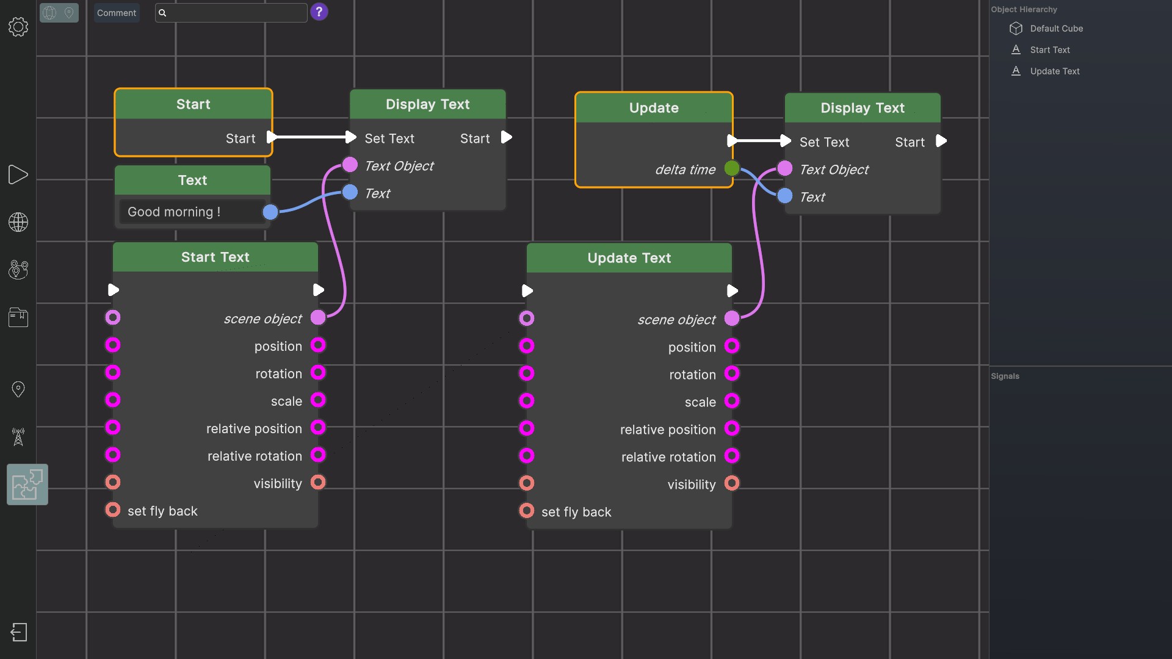
Task: Click Update Text node's visibility input port
Action: (527, 483)
